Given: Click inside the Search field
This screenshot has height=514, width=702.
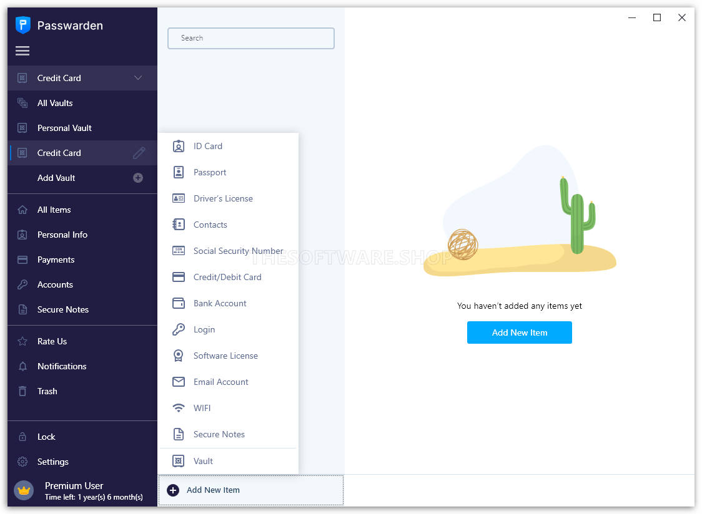Looking at the screenshot, I should tap(251, 38).
